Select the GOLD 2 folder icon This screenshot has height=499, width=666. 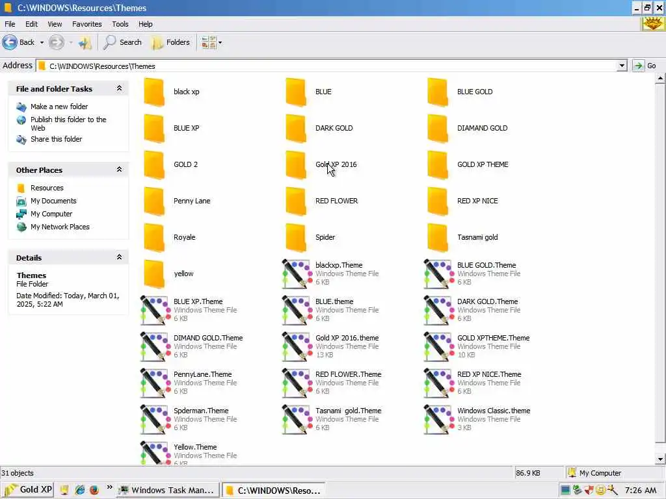[x=153, y=165]
